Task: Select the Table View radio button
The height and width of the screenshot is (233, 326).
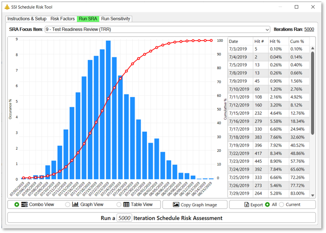Action: 119,205
